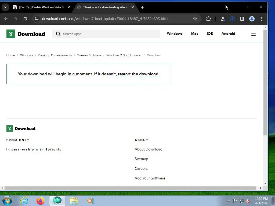The image size is (275, 206).
Task: View site information icon in address bar
Action: (37, 19)
